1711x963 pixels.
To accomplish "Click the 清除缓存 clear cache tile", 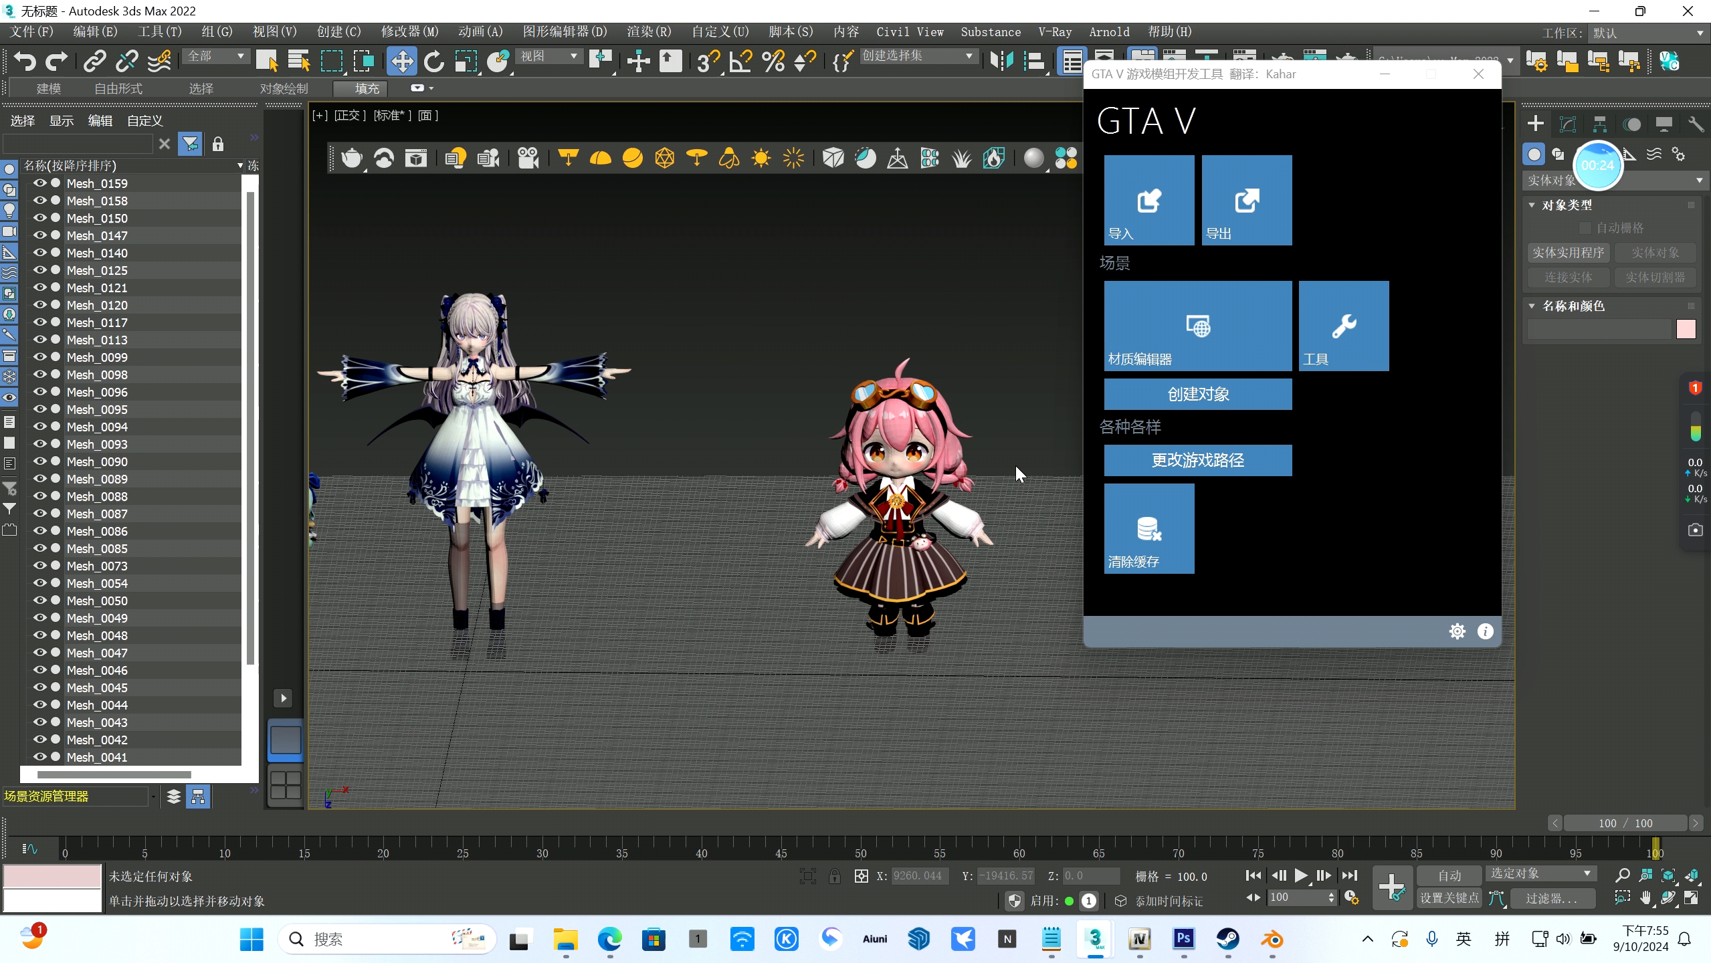I will (1149, 528).
